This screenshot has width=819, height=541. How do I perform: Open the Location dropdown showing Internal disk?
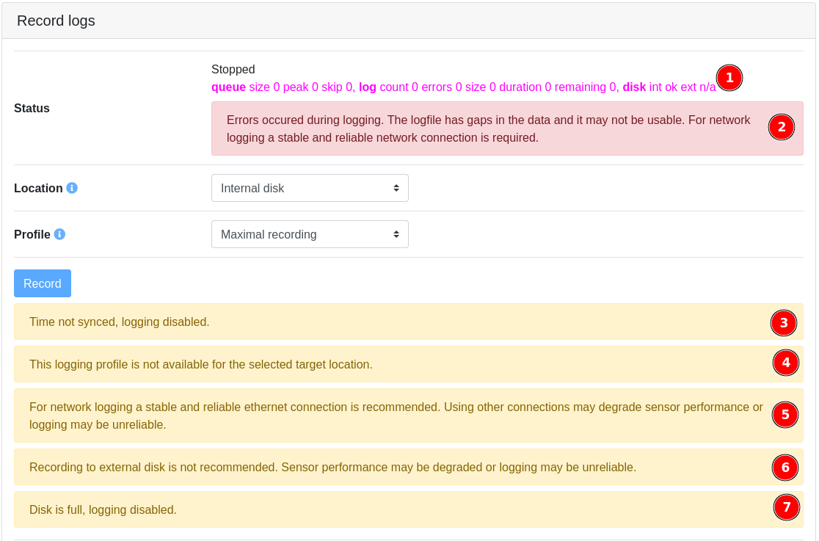point(310,188)
